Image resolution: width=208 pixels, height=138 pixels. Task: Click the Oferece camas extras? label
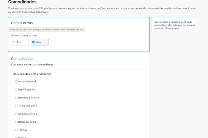coord(24,35)
